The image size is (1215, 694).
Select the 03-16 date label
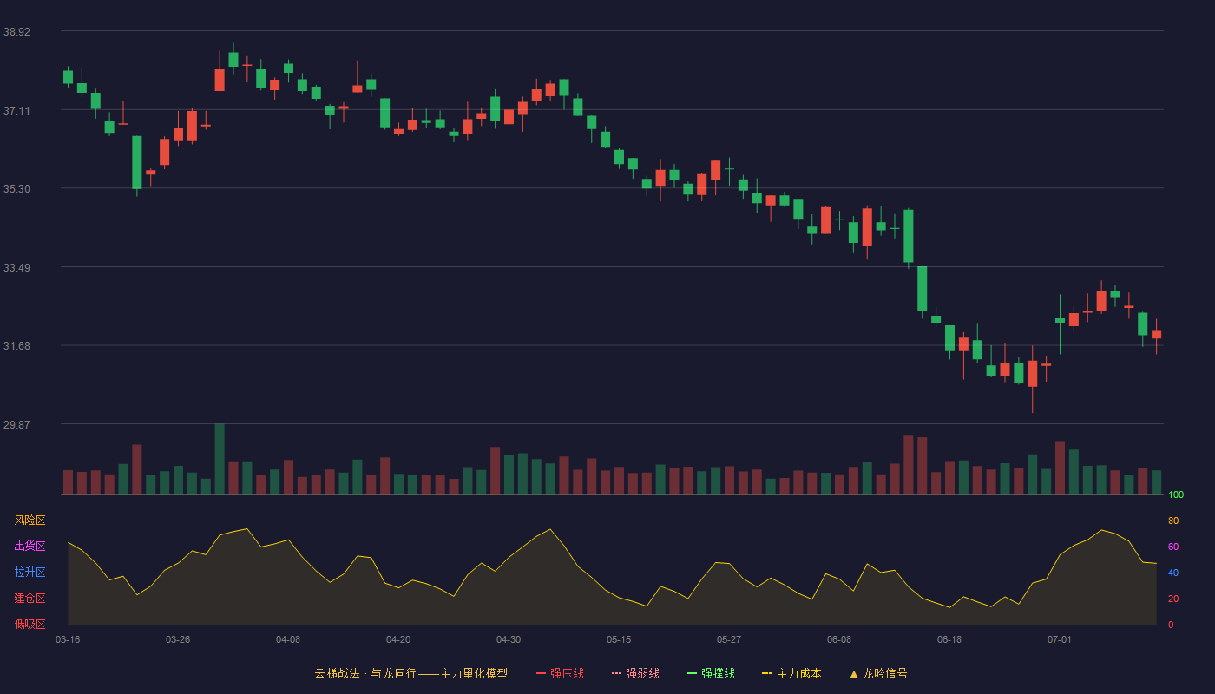(68, 639)
